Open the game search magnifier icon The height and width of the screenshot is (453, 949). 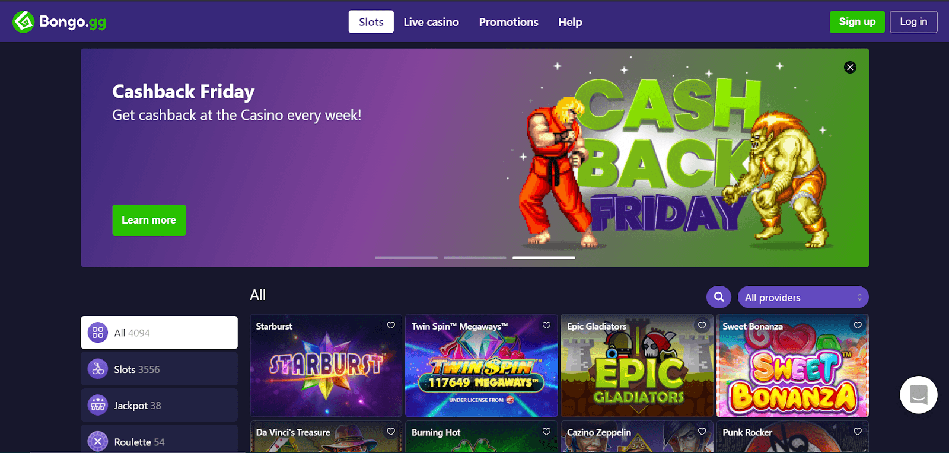click(719, 297)
